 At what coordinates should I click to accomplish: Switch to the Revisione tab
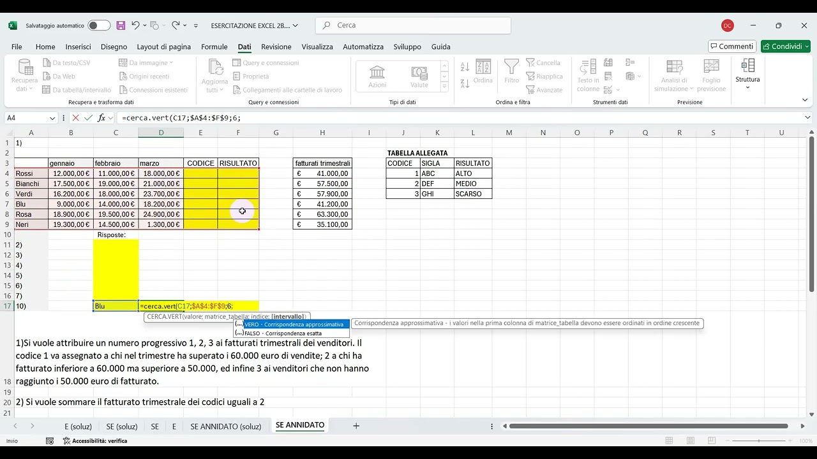click(276, 47)
